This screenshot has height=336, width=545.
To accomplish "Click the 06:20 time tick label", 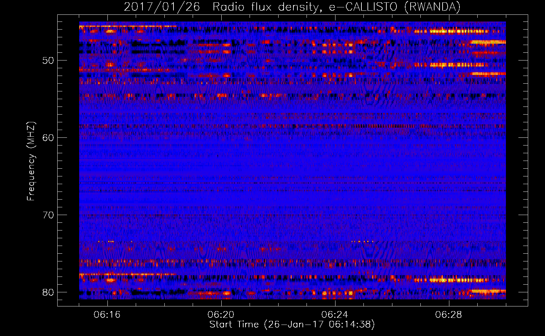I will pos(221,315).
